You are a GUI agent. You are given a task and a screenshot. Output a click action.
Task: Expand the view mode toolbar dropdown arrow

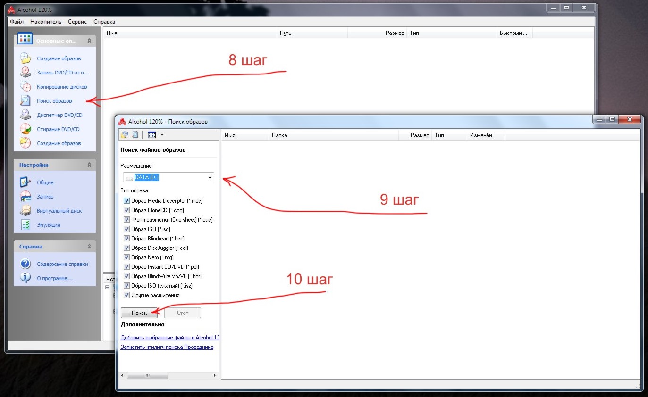pos(162,135)
